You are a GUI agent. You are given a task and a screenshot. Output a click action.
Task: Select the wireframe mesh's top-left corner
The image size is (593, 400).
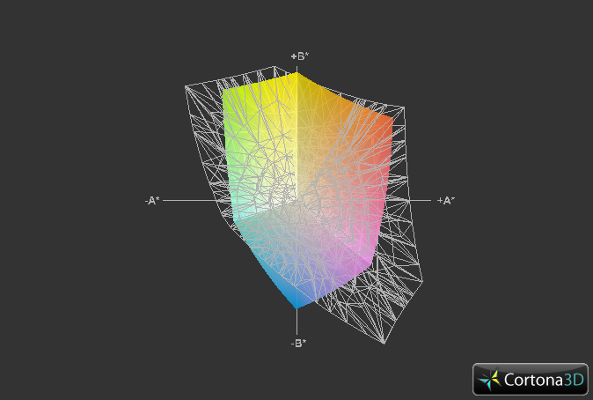tap(186, 85)
